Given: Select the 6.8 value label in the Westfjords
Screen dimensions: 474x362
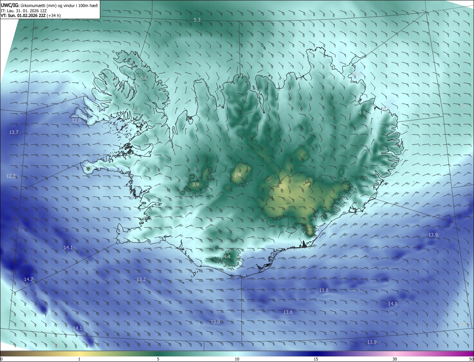Looking at the screenshot, I should tap(136, 110).
